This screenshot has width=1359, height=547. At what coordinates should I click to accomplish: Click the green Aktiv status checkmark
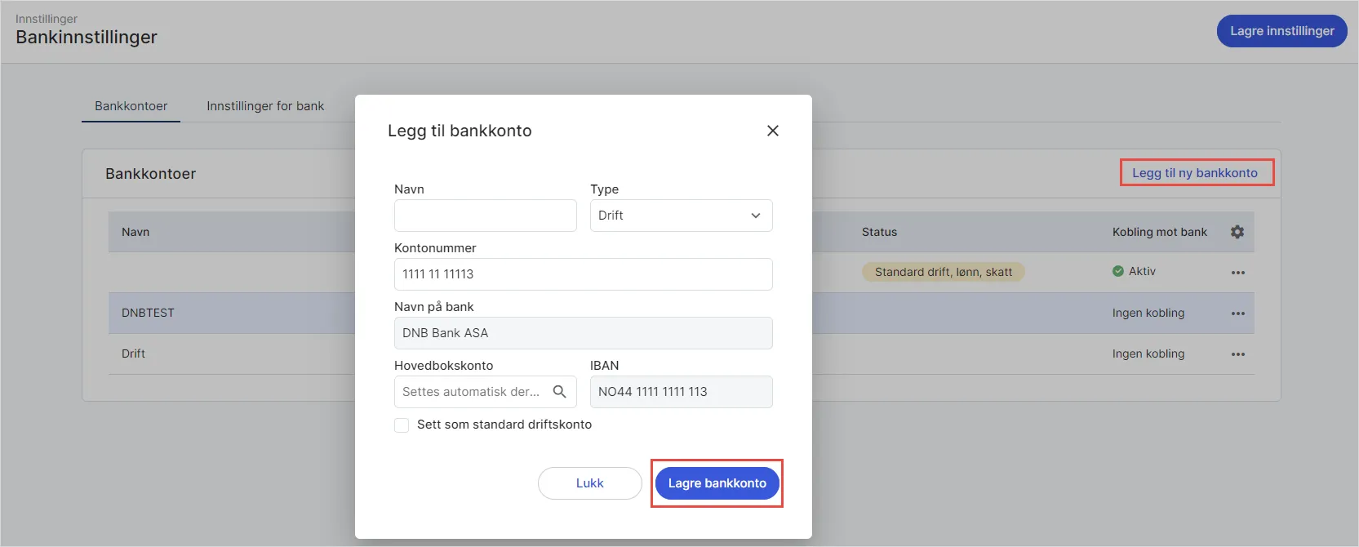[1118, 271]
